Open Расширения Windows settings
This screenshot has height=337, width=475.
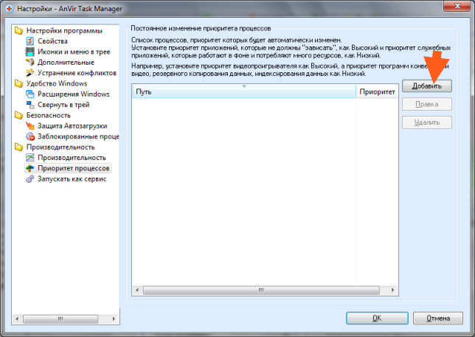coord(73,94)
